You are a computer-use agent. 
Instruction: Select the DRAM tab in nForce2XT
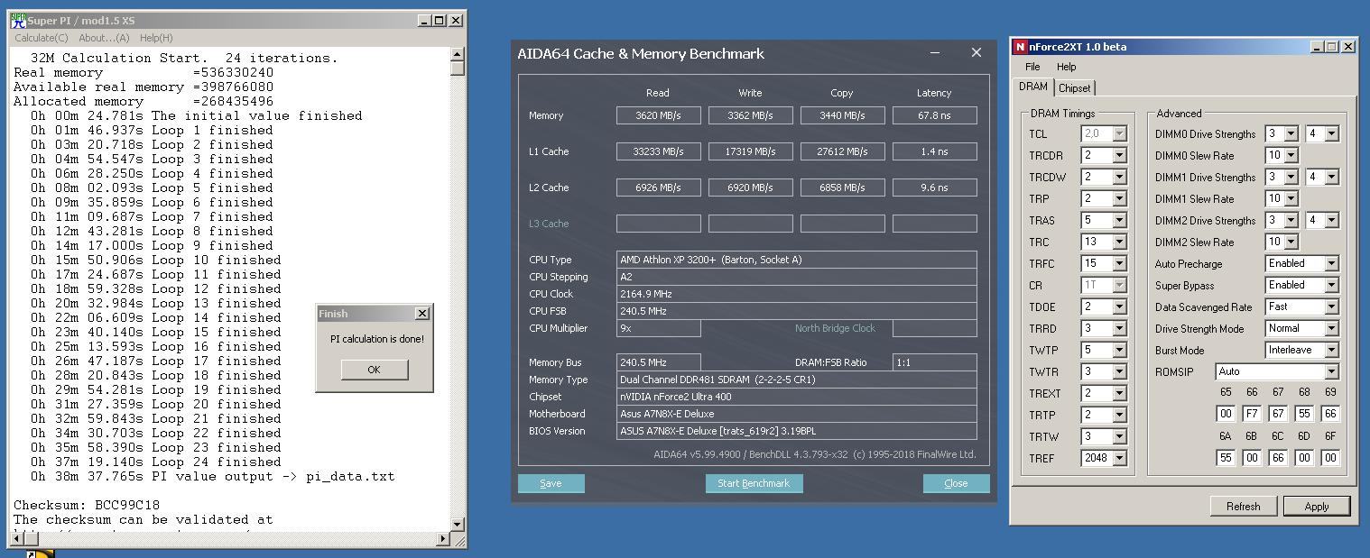click(1032, 87)
